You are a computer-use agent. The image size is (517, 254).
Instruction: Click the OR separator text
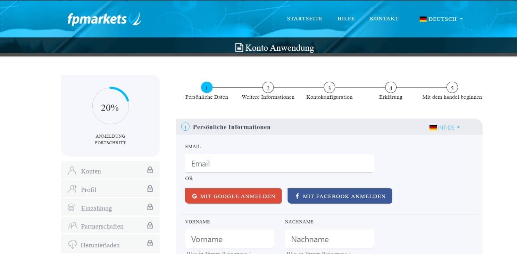(189, 179)
